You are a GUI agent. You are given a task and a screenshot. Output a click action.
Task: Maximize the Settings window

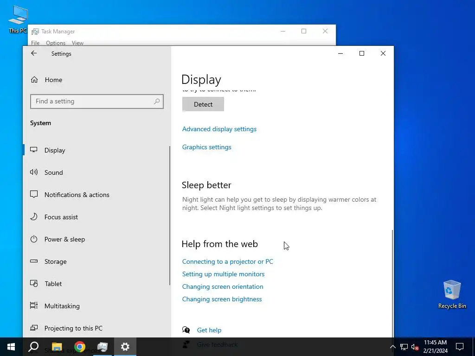click(362, 53)
